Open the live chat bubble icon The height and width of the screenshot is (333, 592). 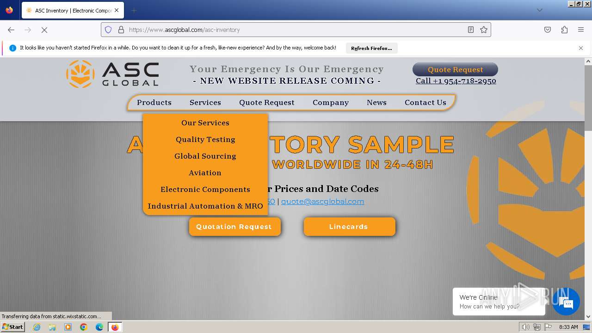pyautogui.click(x=566, y=302)
